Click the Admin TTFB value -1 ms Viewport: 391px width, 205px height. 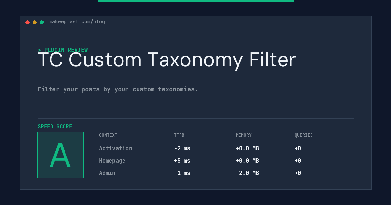point(182,173)
